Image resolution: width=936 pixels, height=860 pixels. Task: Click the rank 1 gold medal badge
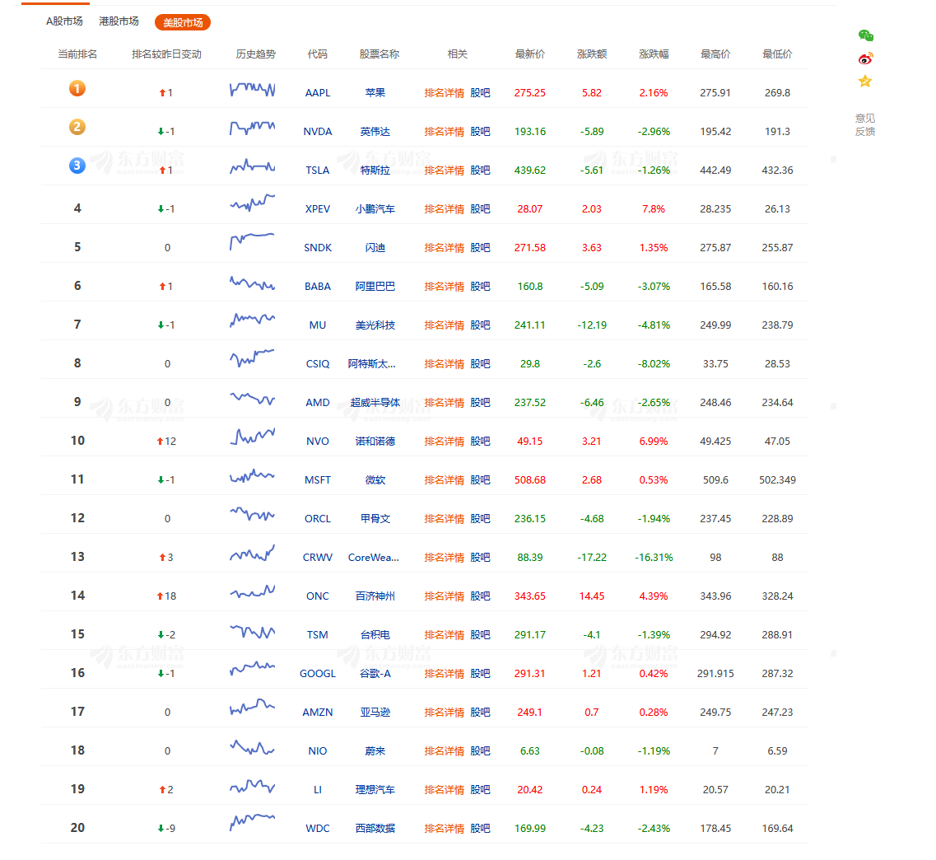tap(77, 88)
